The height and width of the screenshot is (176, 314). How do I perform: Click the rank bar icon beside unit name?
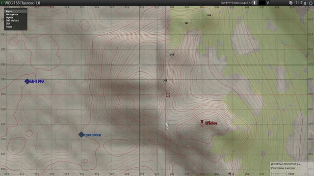point(255,3)
